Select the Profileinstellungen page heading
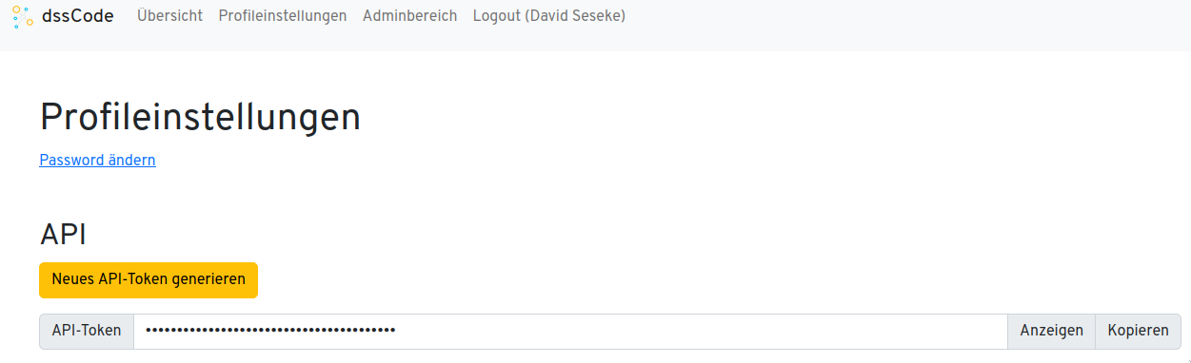 click(x=200, y=117)
